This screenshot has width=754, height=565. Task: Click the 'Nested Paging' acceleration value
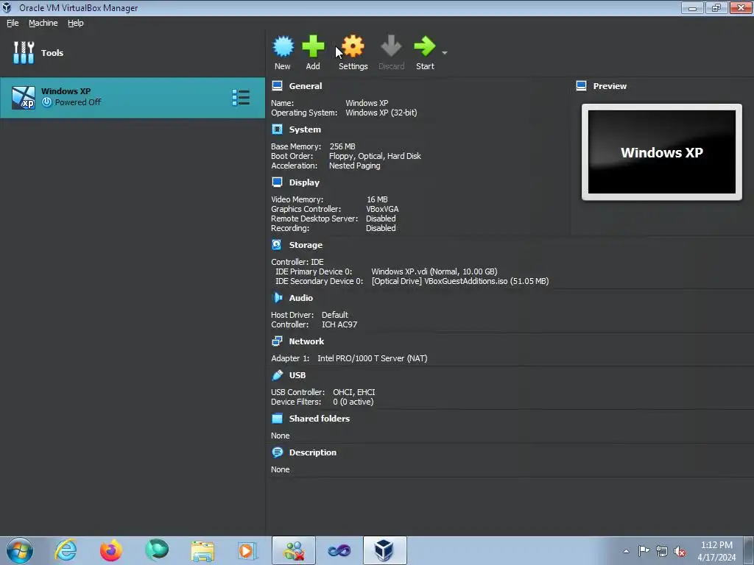coord(354,166)
